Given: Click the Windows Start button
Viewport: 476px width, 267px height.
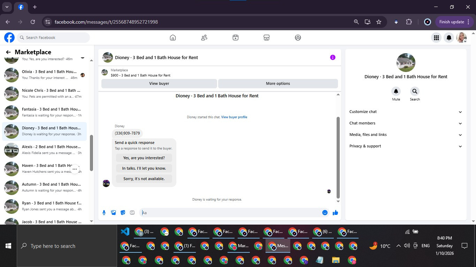Looking at the screenshot, I should click(x=8, y=246).
